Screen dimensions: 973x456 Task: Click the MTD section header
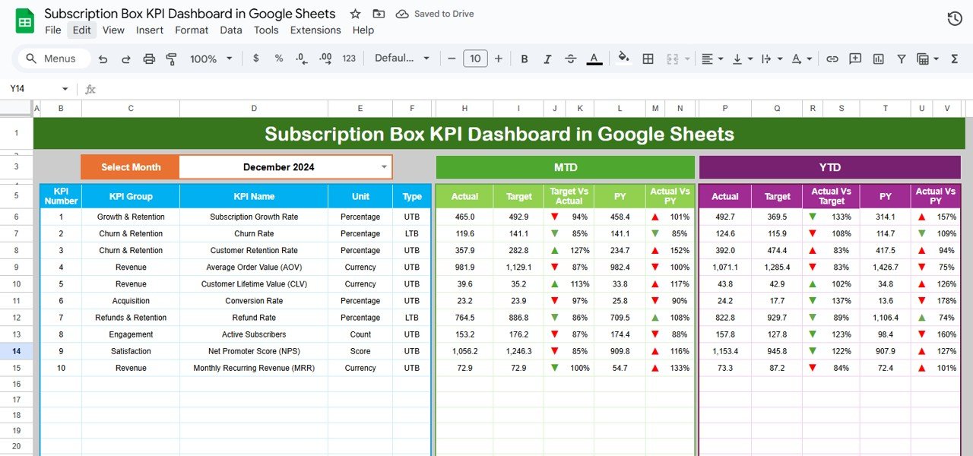click(566, 167)
